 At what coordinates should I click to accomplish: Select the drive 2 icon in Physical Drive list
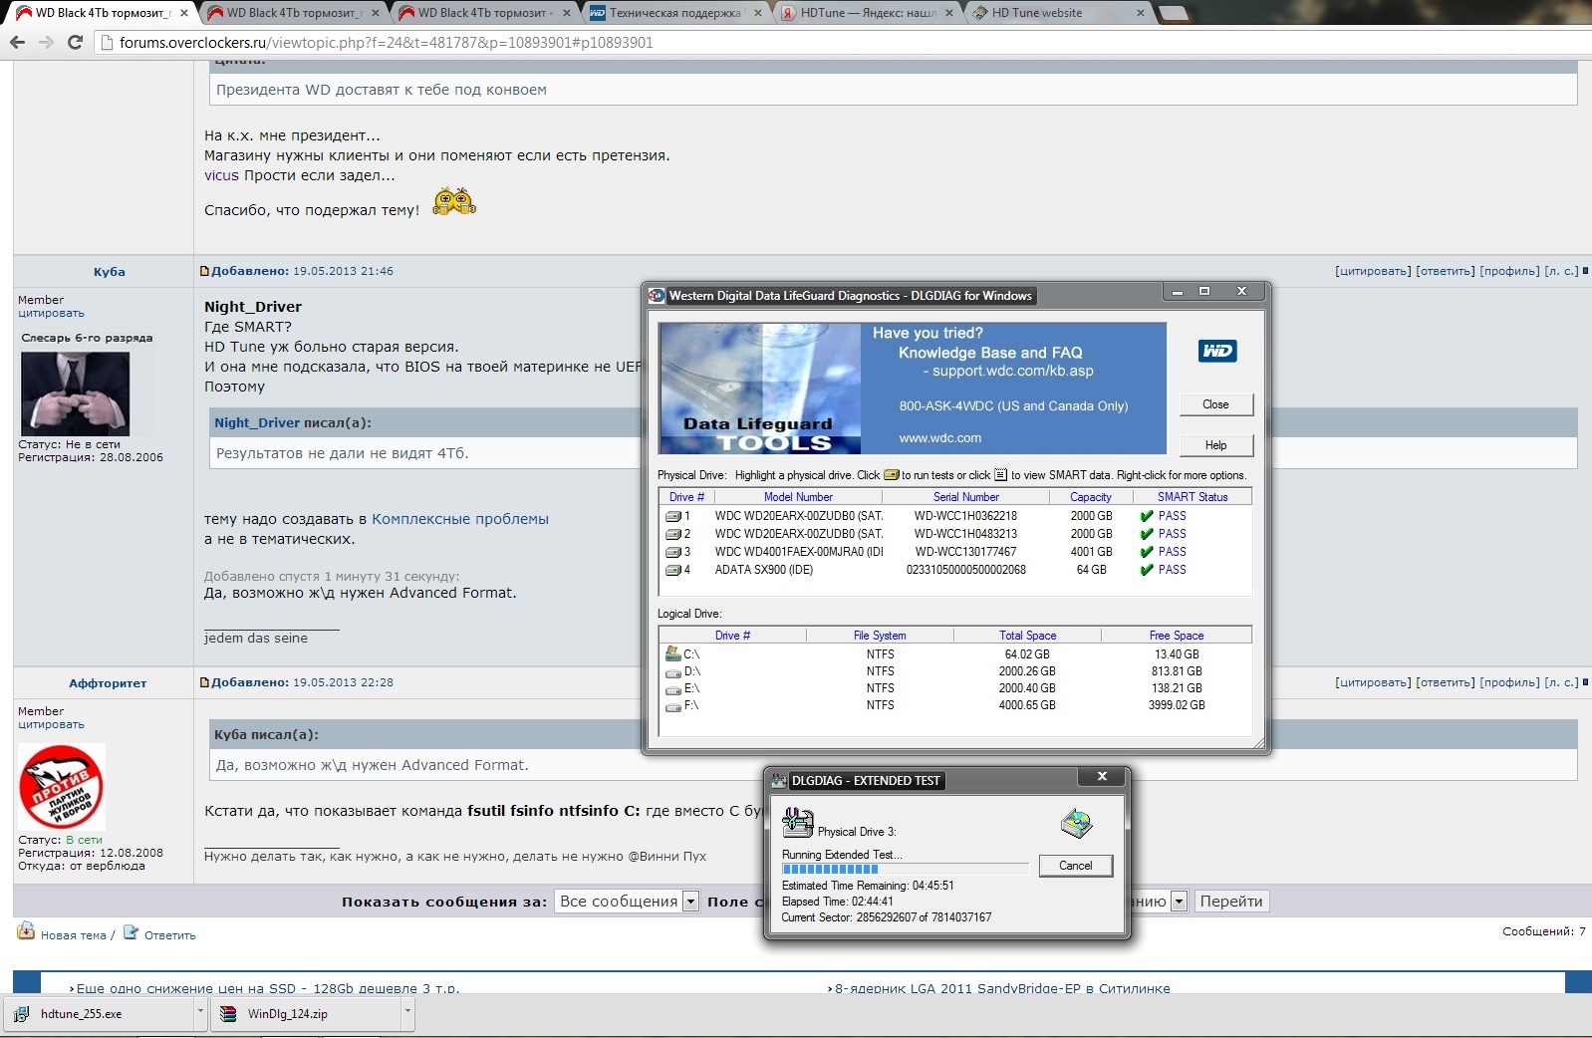point(673,534)
